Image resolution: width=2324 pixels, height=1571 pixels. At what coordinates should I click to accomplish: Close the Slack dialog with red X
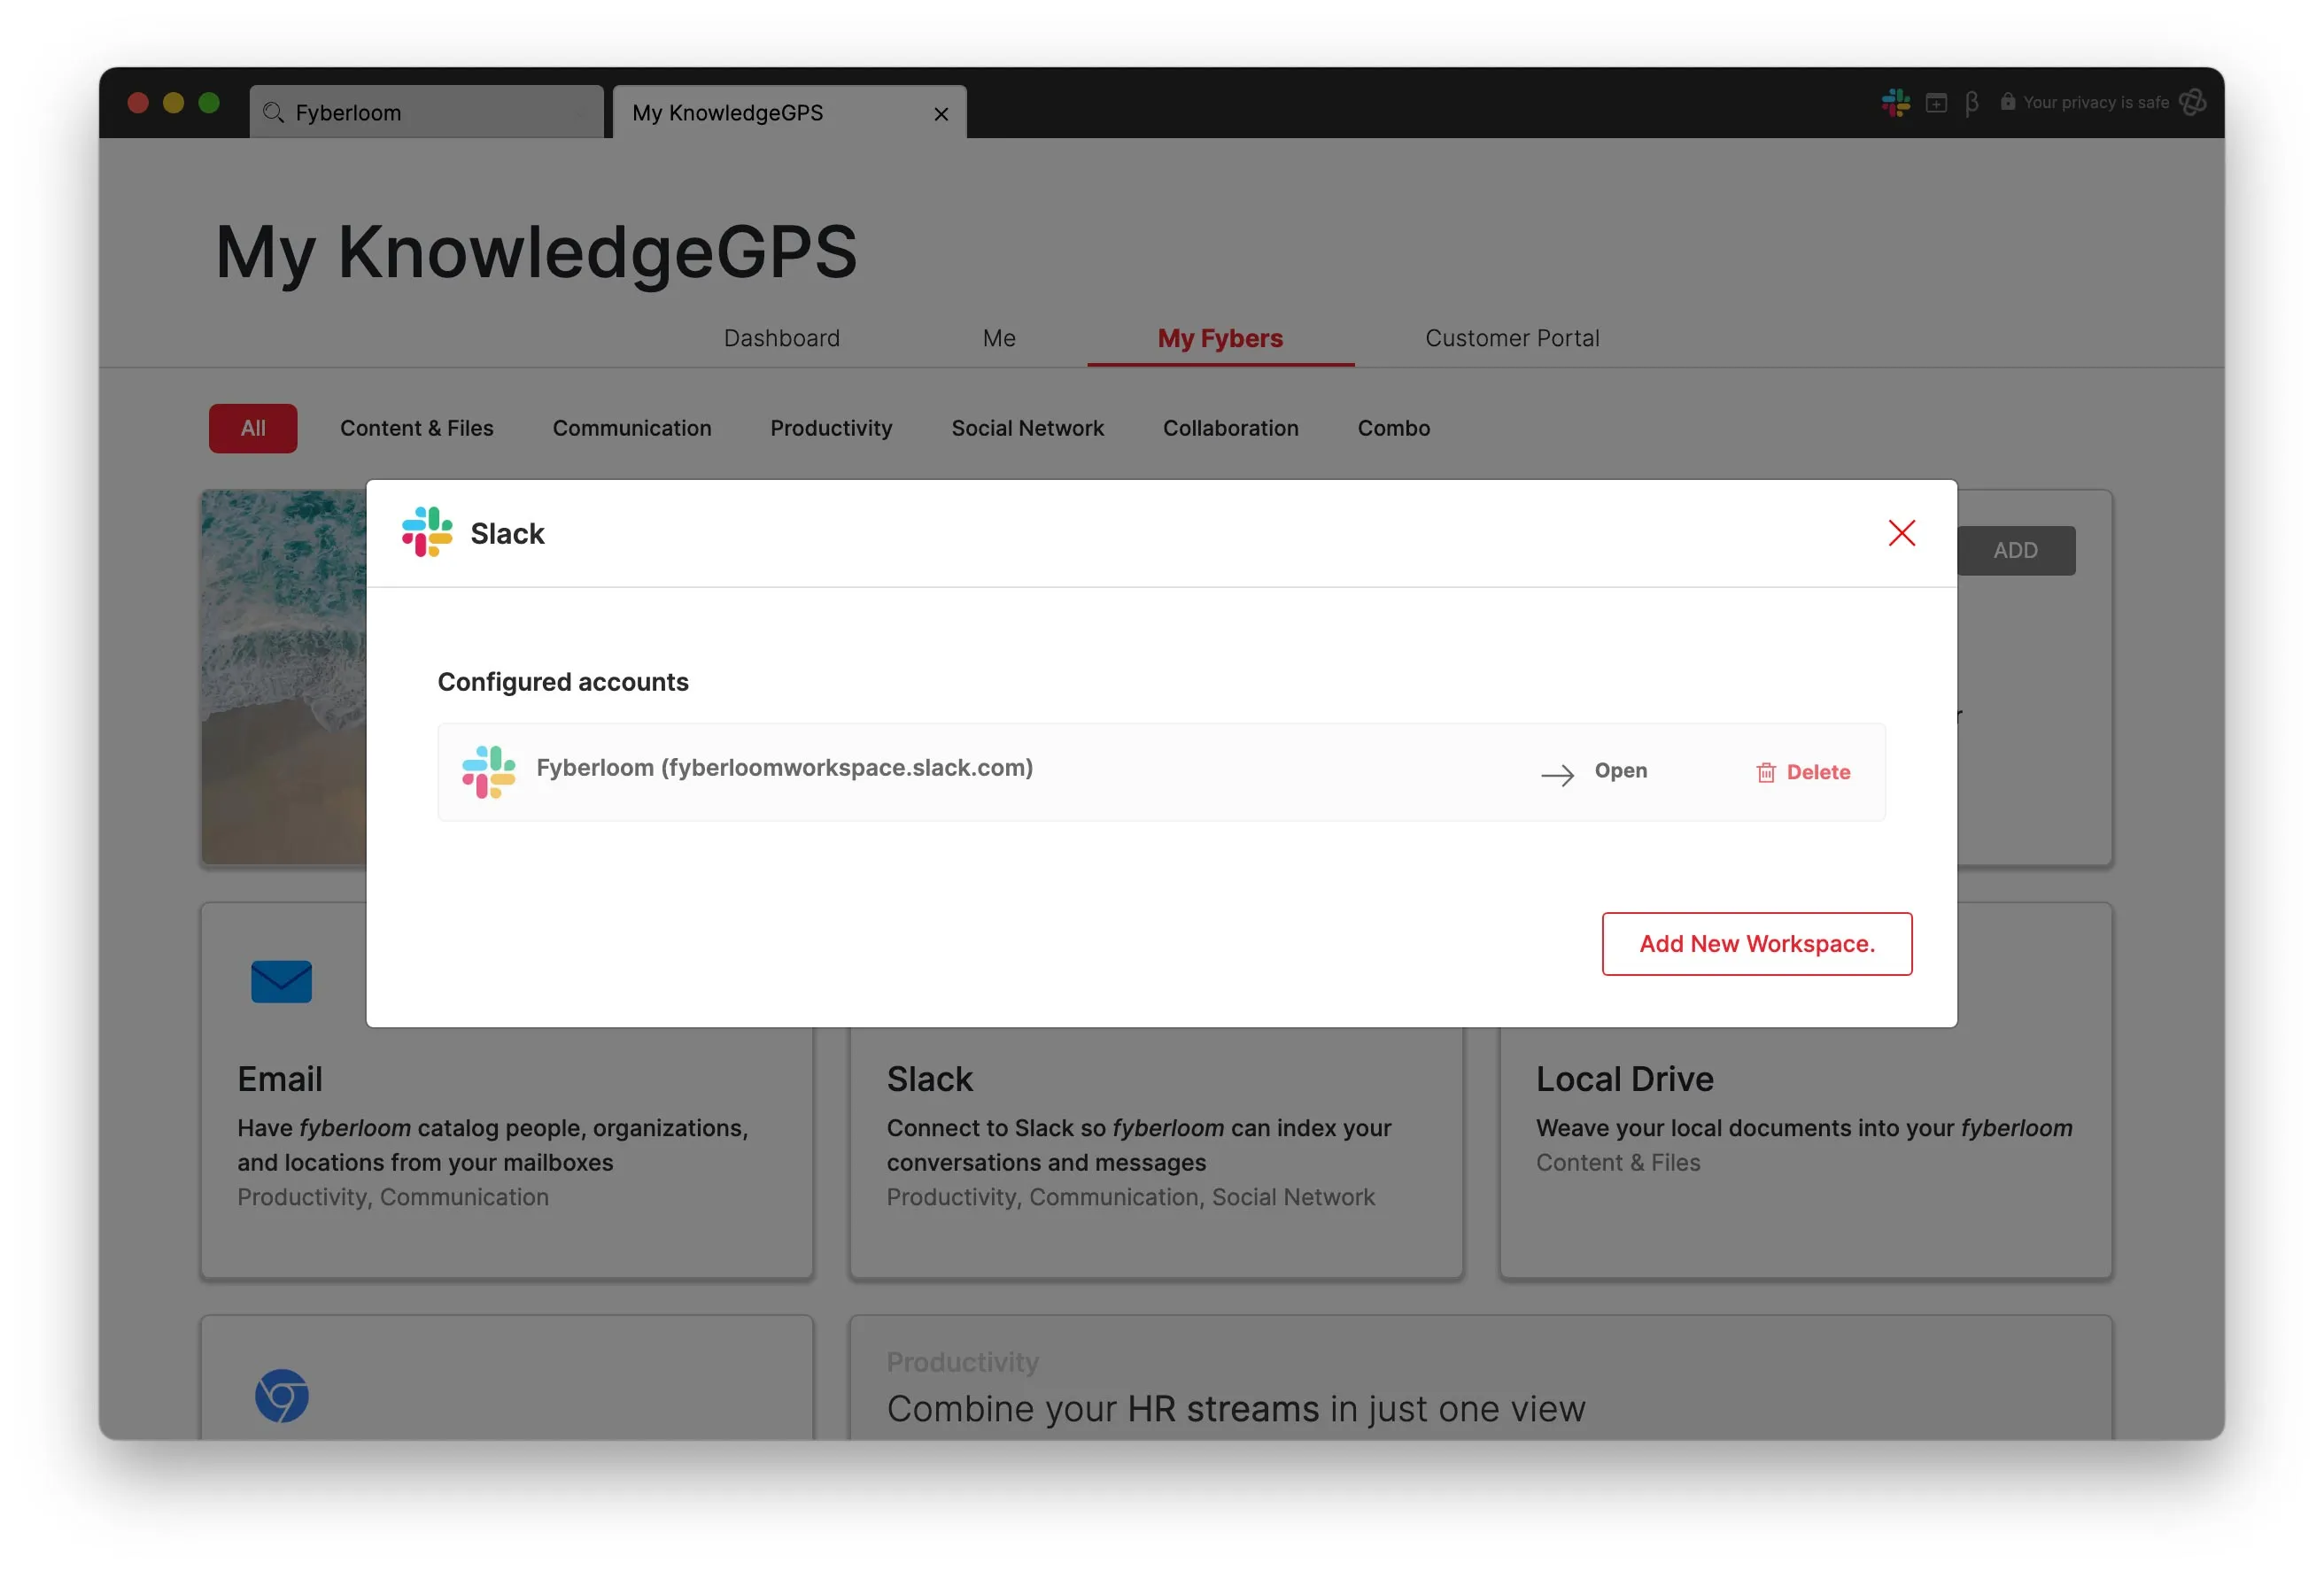pos(1901,533)
